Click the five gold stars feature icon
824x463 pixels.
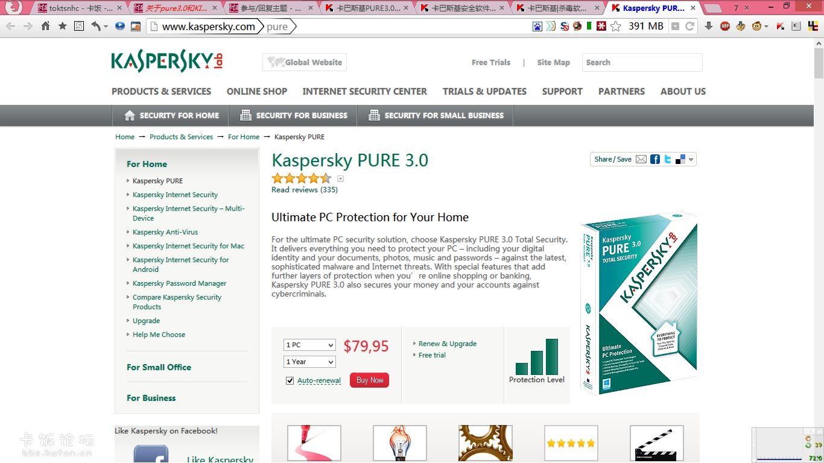[x=571, y=444]
